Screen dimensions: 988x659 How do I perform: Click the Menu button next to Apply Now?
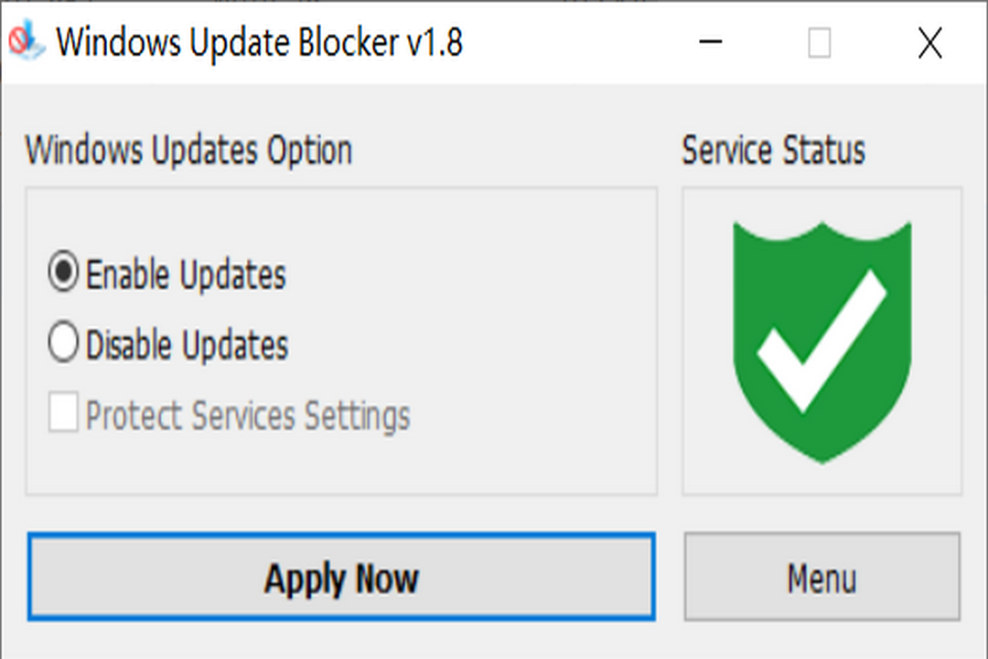[x=821, y=578]
